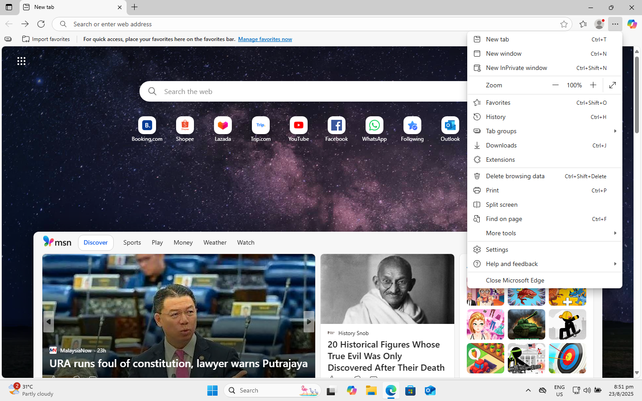This screenshot has height=401, width=642.
Task: Open File Explorer from the taskbar
Action: tap(371, 390)
